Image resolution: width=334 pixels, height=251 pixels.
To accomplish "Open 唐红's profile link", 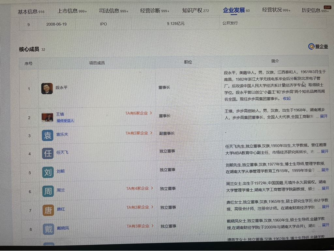I will click(61, 209).
